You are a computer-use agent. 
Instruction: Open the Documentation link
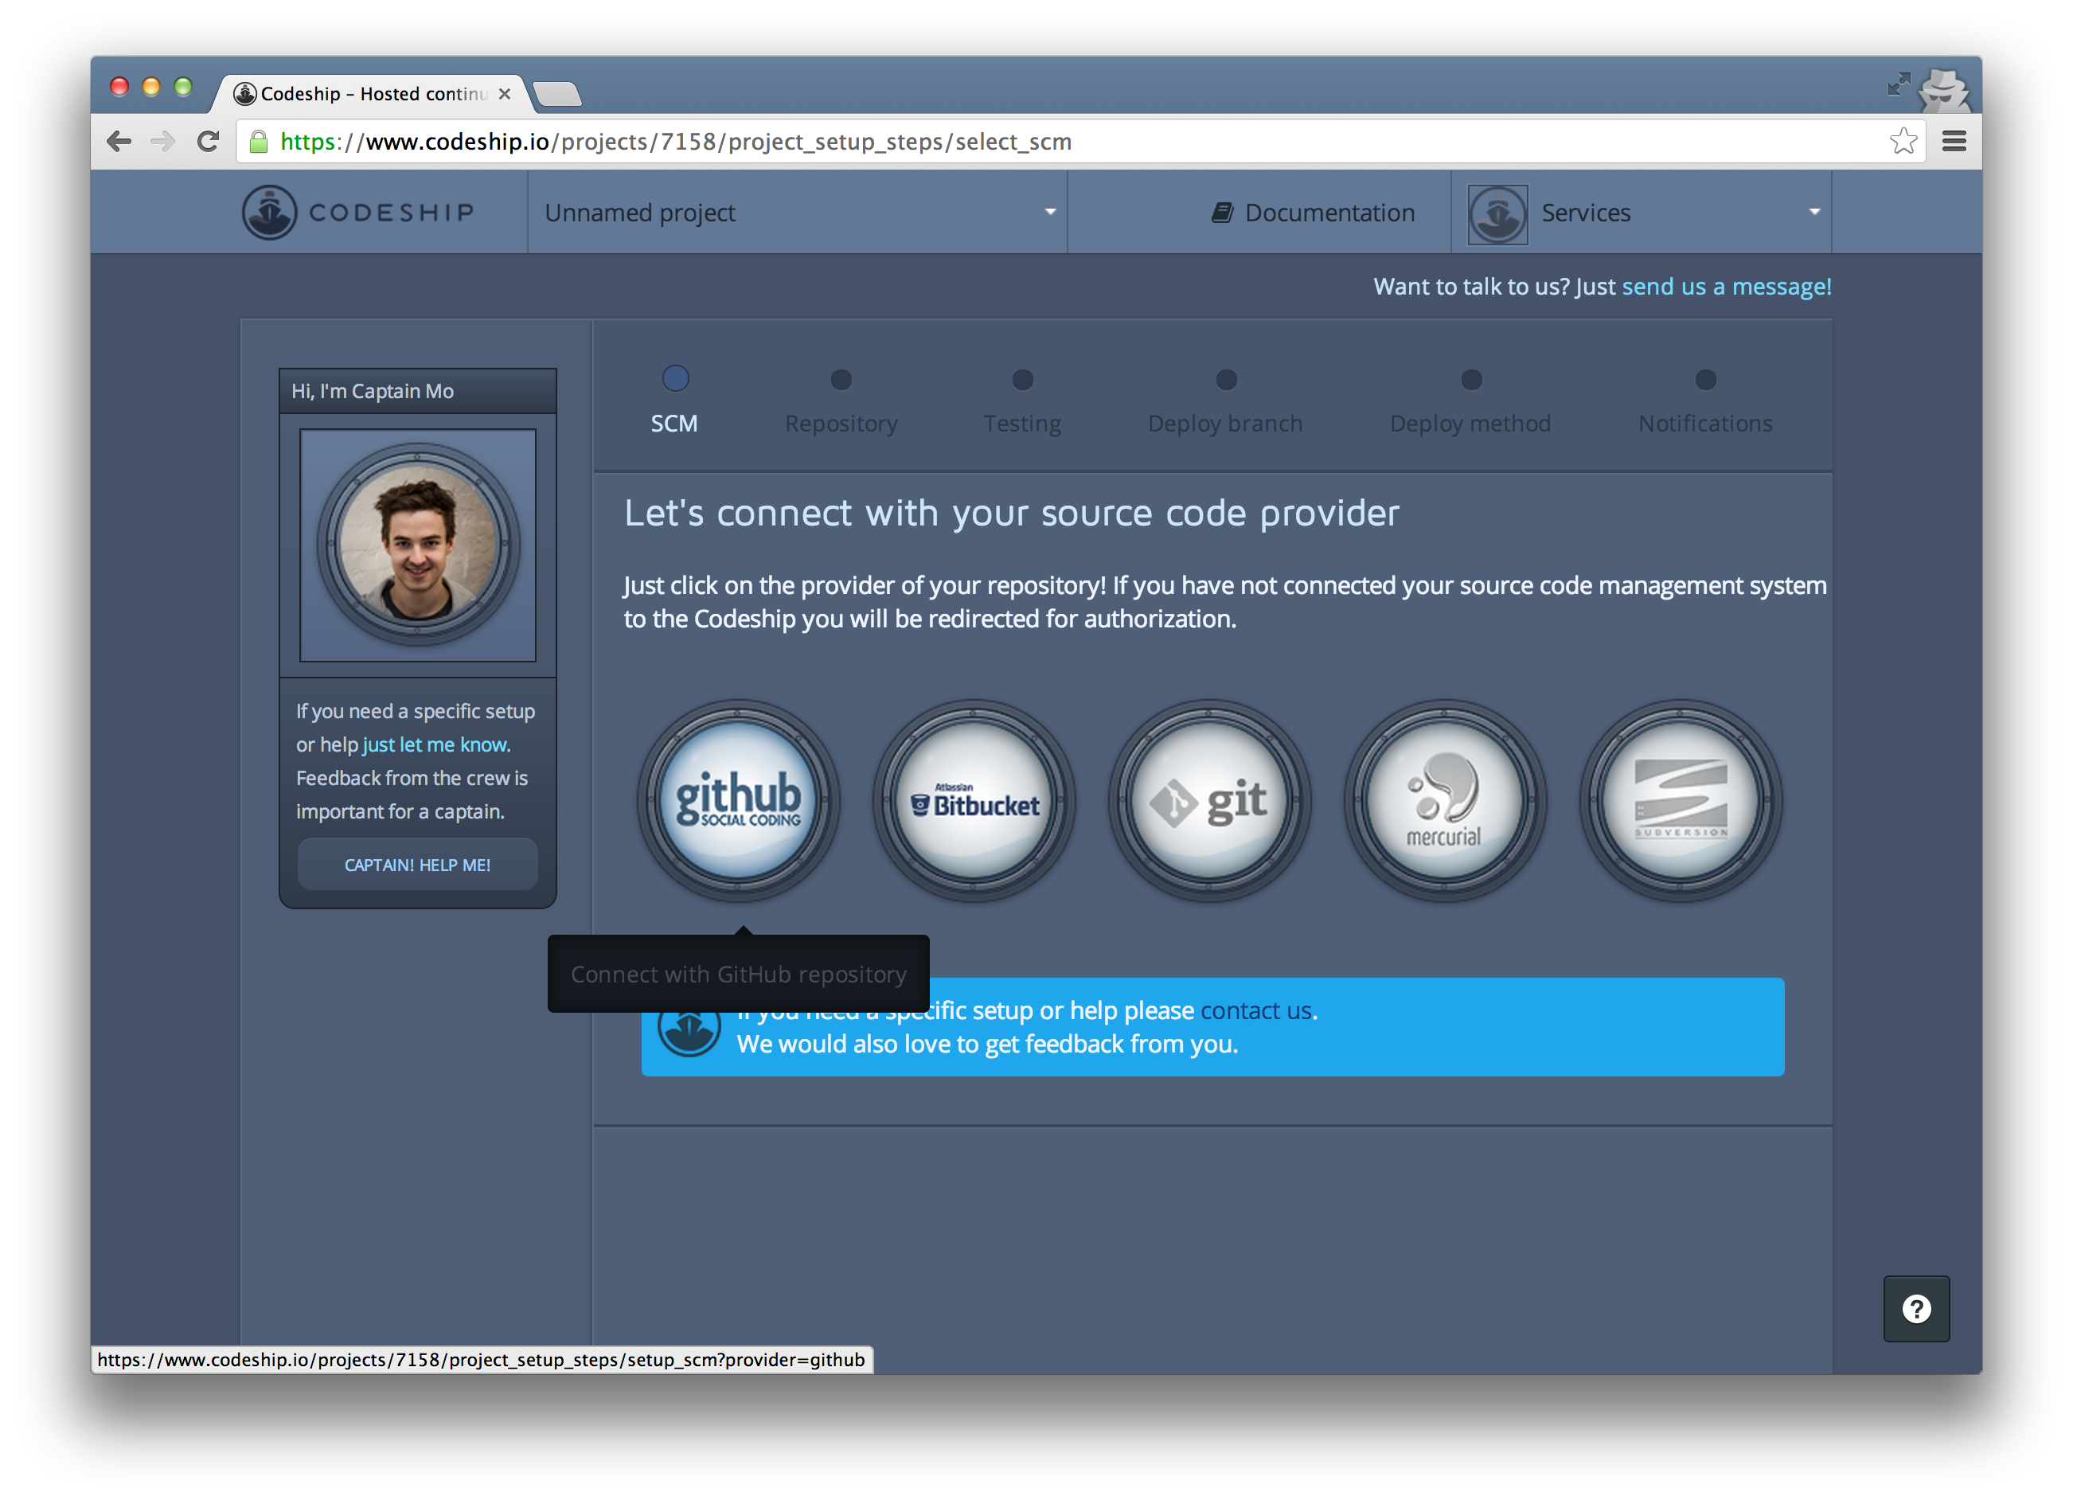(x=1313, y=212)
